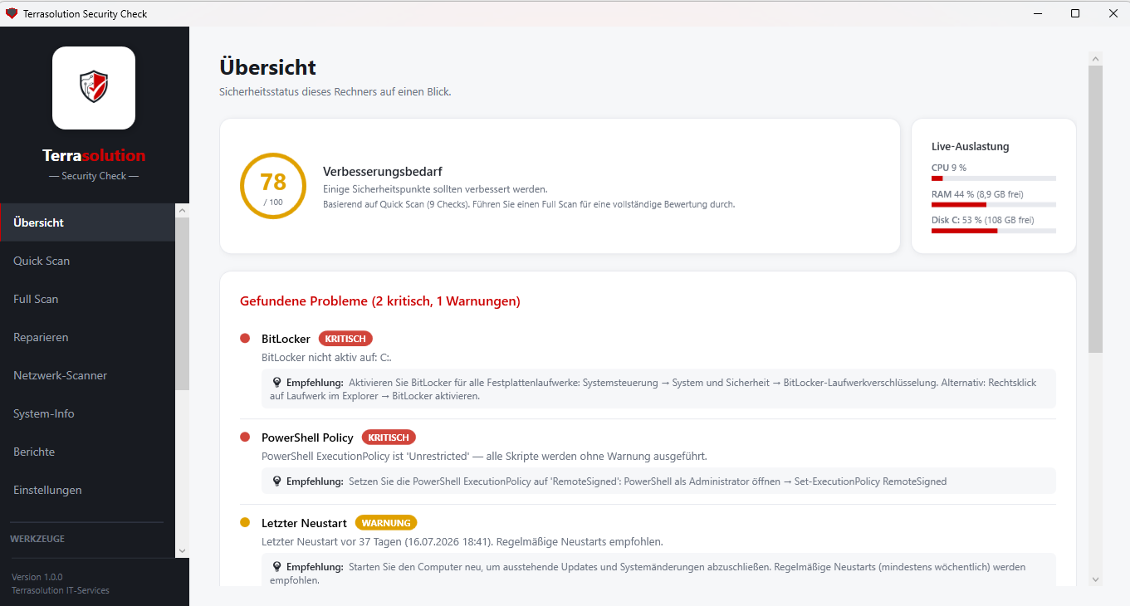Click the title bar app shield icon
Screen dimensions: 1130x606
coord(12,13)
